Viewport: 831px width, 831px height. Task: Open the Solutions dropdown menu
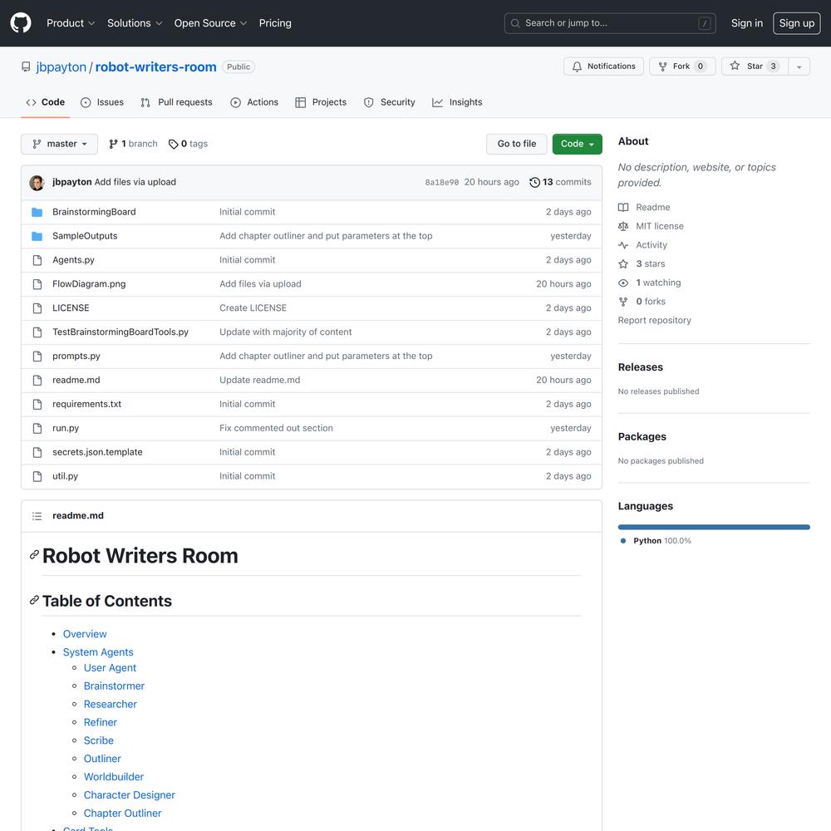(x=135, y=22)
